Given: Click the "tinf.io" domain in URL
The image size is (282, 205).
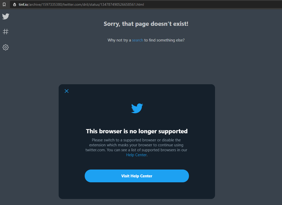Looking at the screenshot, I should [23, 4].
